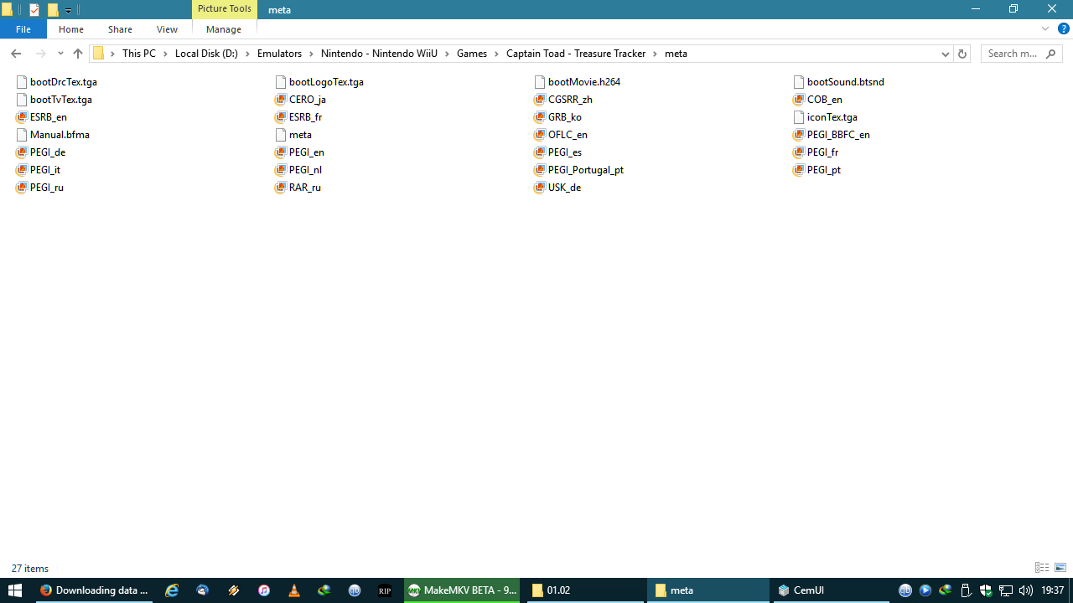Click the Windows Defender shield tray icon

[x=985, y=590]
